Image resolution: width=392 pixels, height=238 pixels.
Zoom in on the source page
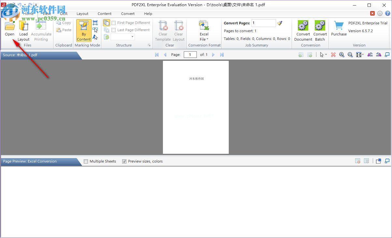coord(341,55)
